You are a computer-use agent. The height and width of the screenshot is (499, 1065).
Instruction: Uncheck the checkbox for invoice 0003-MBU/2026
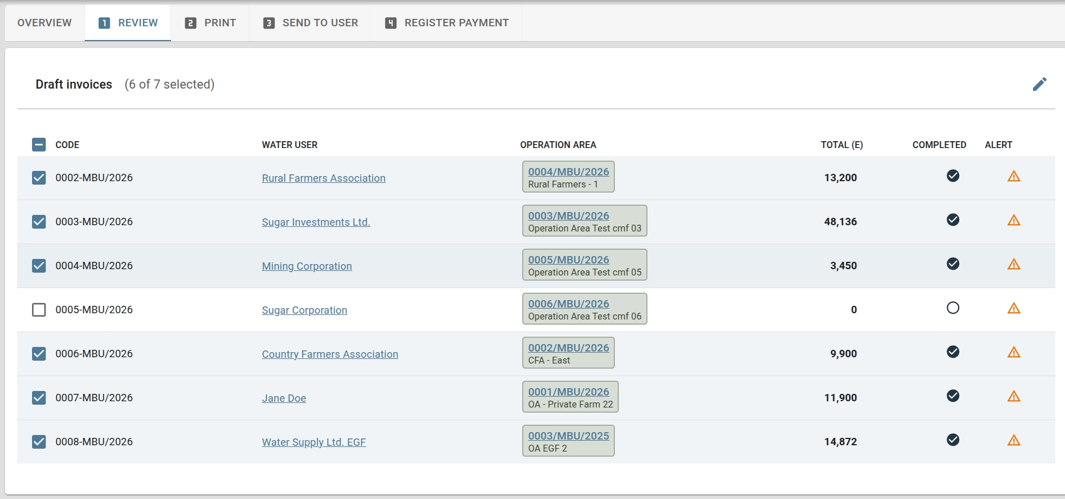[39, 222]
